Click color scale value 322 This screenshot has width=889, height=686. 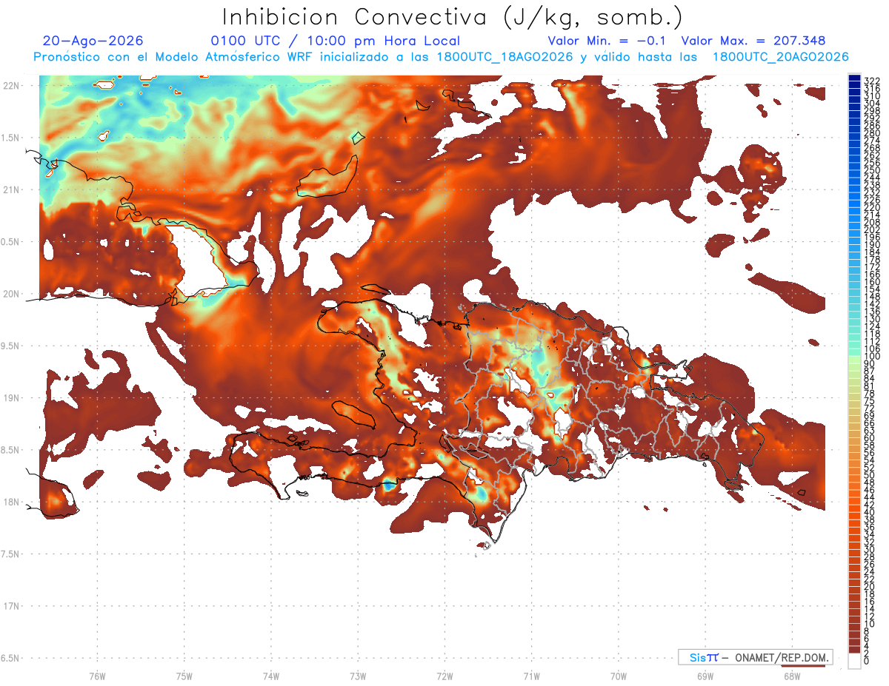[871, 81]
